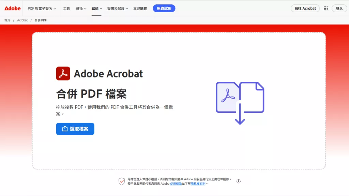The image size is (349, 196).
Task: Click the 登入 button
Action: click(x=339, y=9)
